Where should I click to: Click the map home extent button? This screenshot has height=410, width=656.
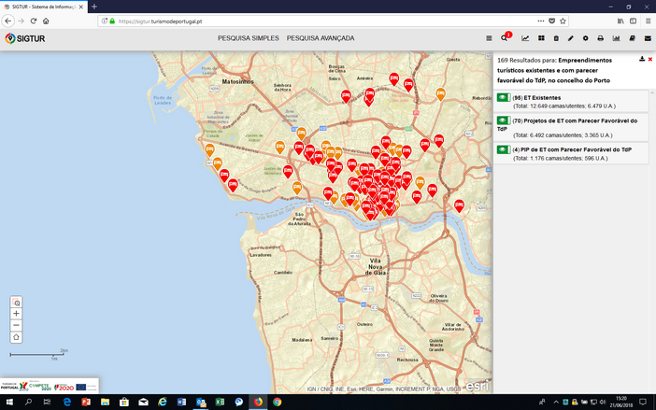17,336
